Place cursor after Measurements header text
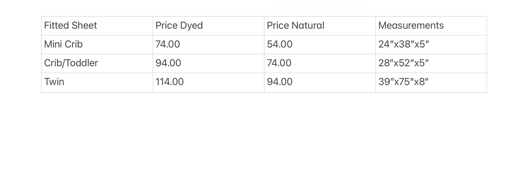This screenshot has height=192, width=507. point(445,26)
